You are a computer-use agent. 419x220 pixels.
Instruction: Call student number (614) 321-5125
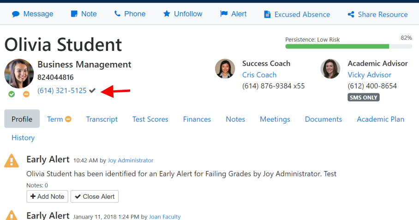(62, 91)
